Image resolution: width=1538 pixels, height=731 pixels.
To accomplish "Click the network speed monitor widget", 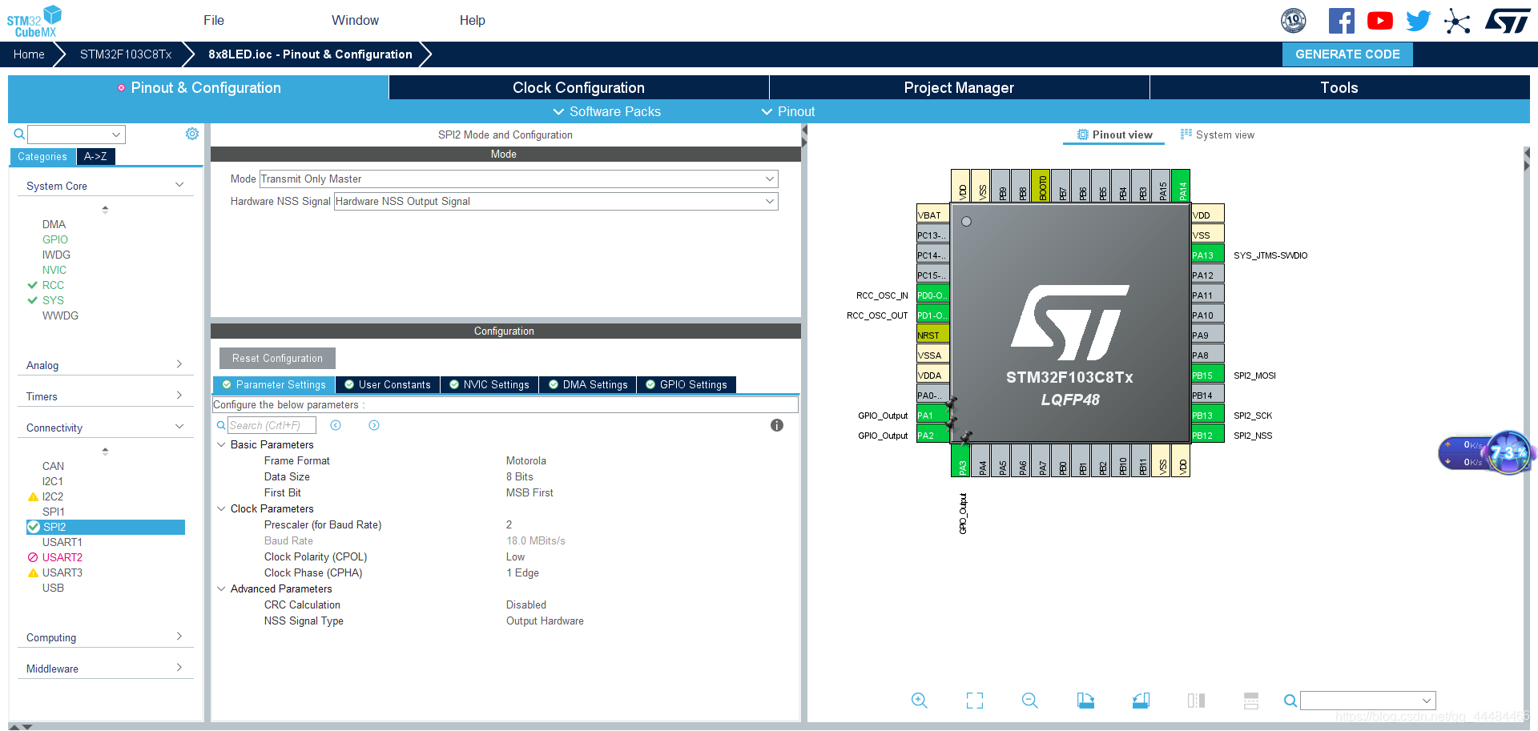I will click(1486, 453).
